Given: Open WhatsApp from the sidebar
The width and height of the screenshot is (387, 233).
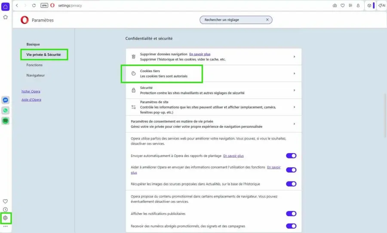Looking at the screenshot, I should point(6,110).
